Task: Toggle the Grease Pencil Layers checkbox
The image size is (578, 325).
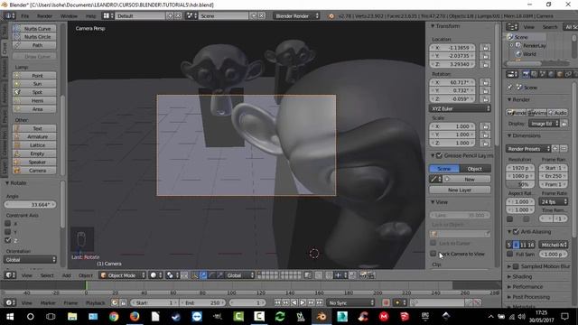Action: point(439,155)
